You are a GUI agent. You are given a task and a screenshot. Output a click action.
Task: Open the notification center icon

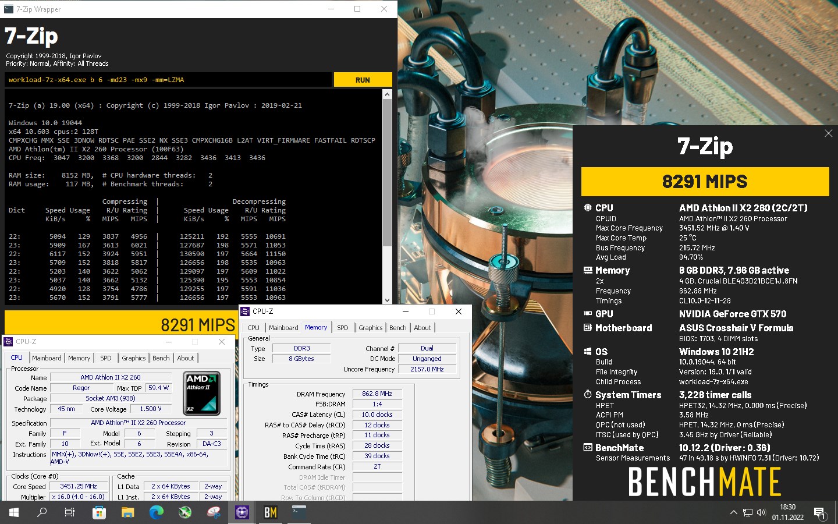[x=820, y=512]
